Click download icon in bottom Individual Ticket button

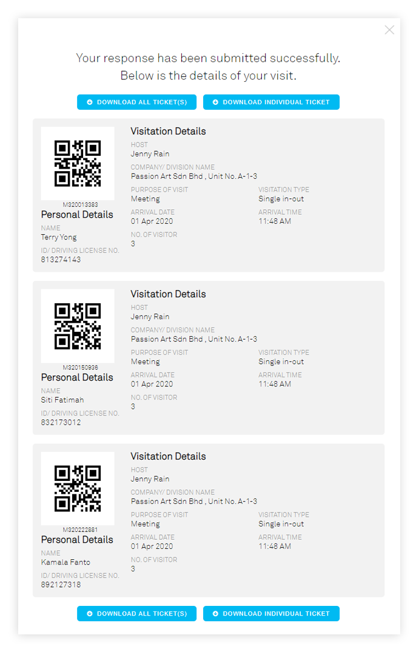pos(215,614)
